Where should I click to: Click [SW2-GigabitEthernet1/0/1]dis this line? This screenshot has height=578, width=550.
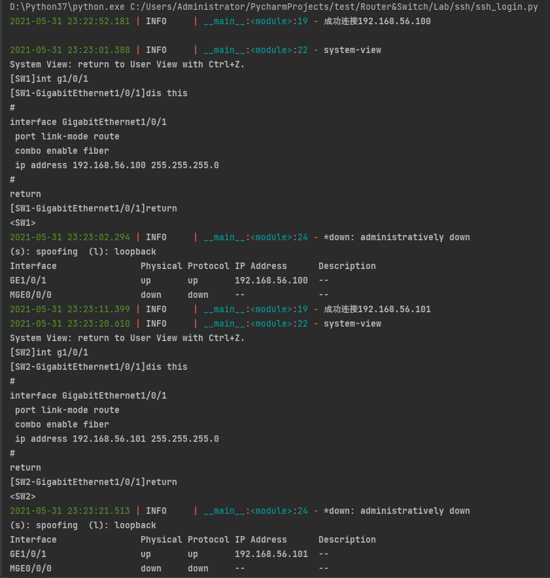pos(99,367)
